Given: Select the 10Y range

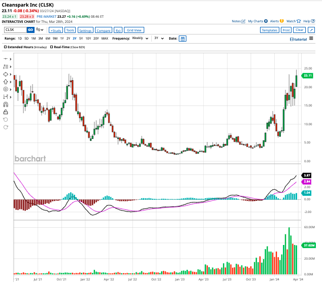Looking at the screenshot, I should [88, 39].
